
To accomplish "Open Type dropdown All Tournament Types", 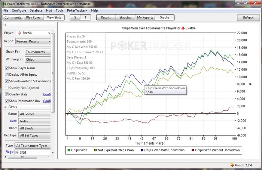I will point(33,146).
